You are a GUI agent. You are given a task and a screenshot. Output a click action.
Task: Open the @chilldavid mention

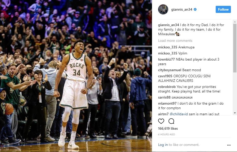coord(179,114)
